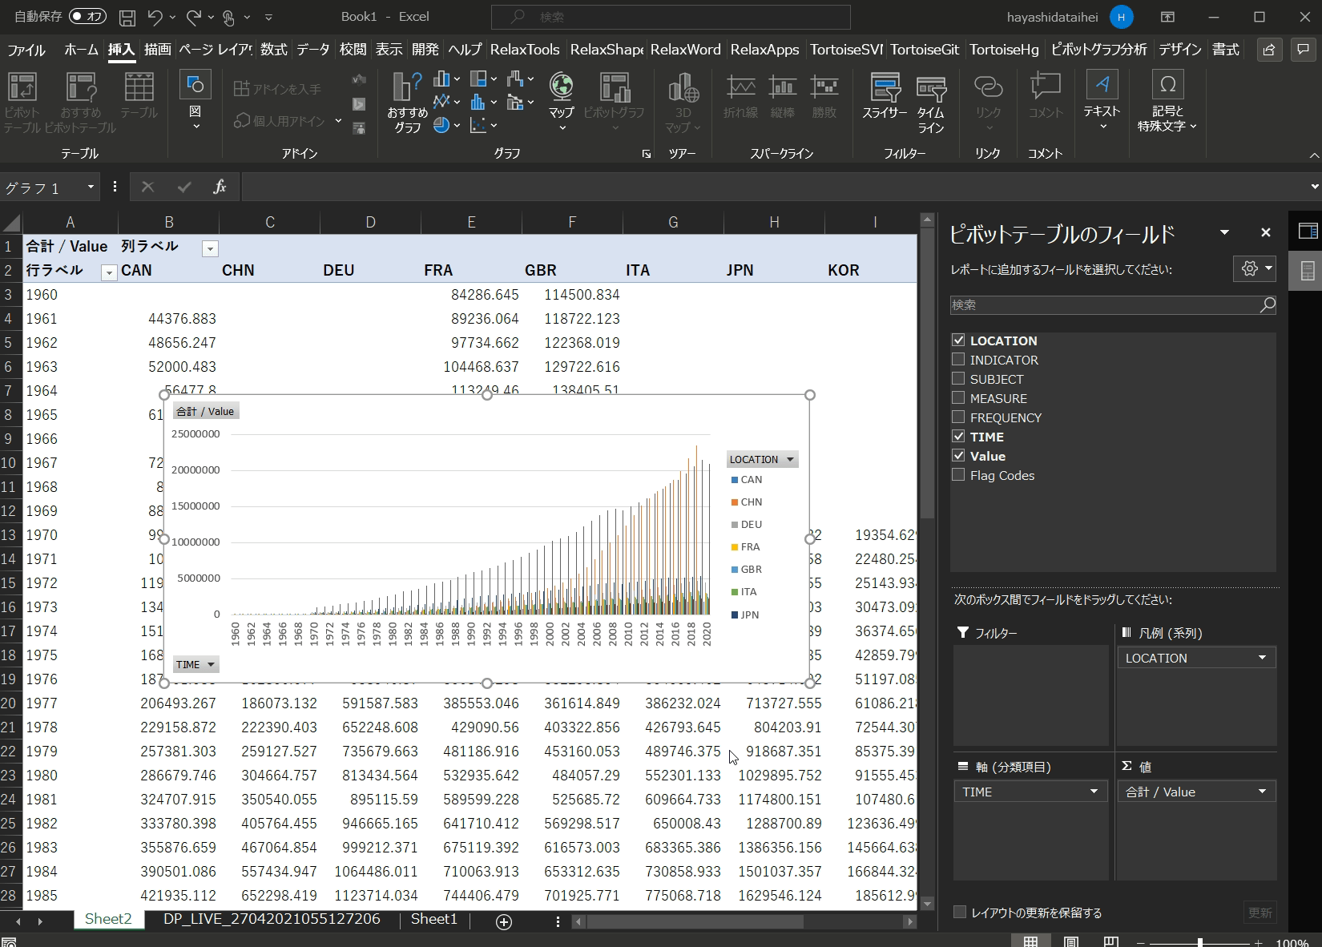Image resolution: width=1322 pixels, height=947 pixels.
Task: Open the row labels (行ラベル) filter dropdown
Action: pyautogui.click(x=108, y=272)
